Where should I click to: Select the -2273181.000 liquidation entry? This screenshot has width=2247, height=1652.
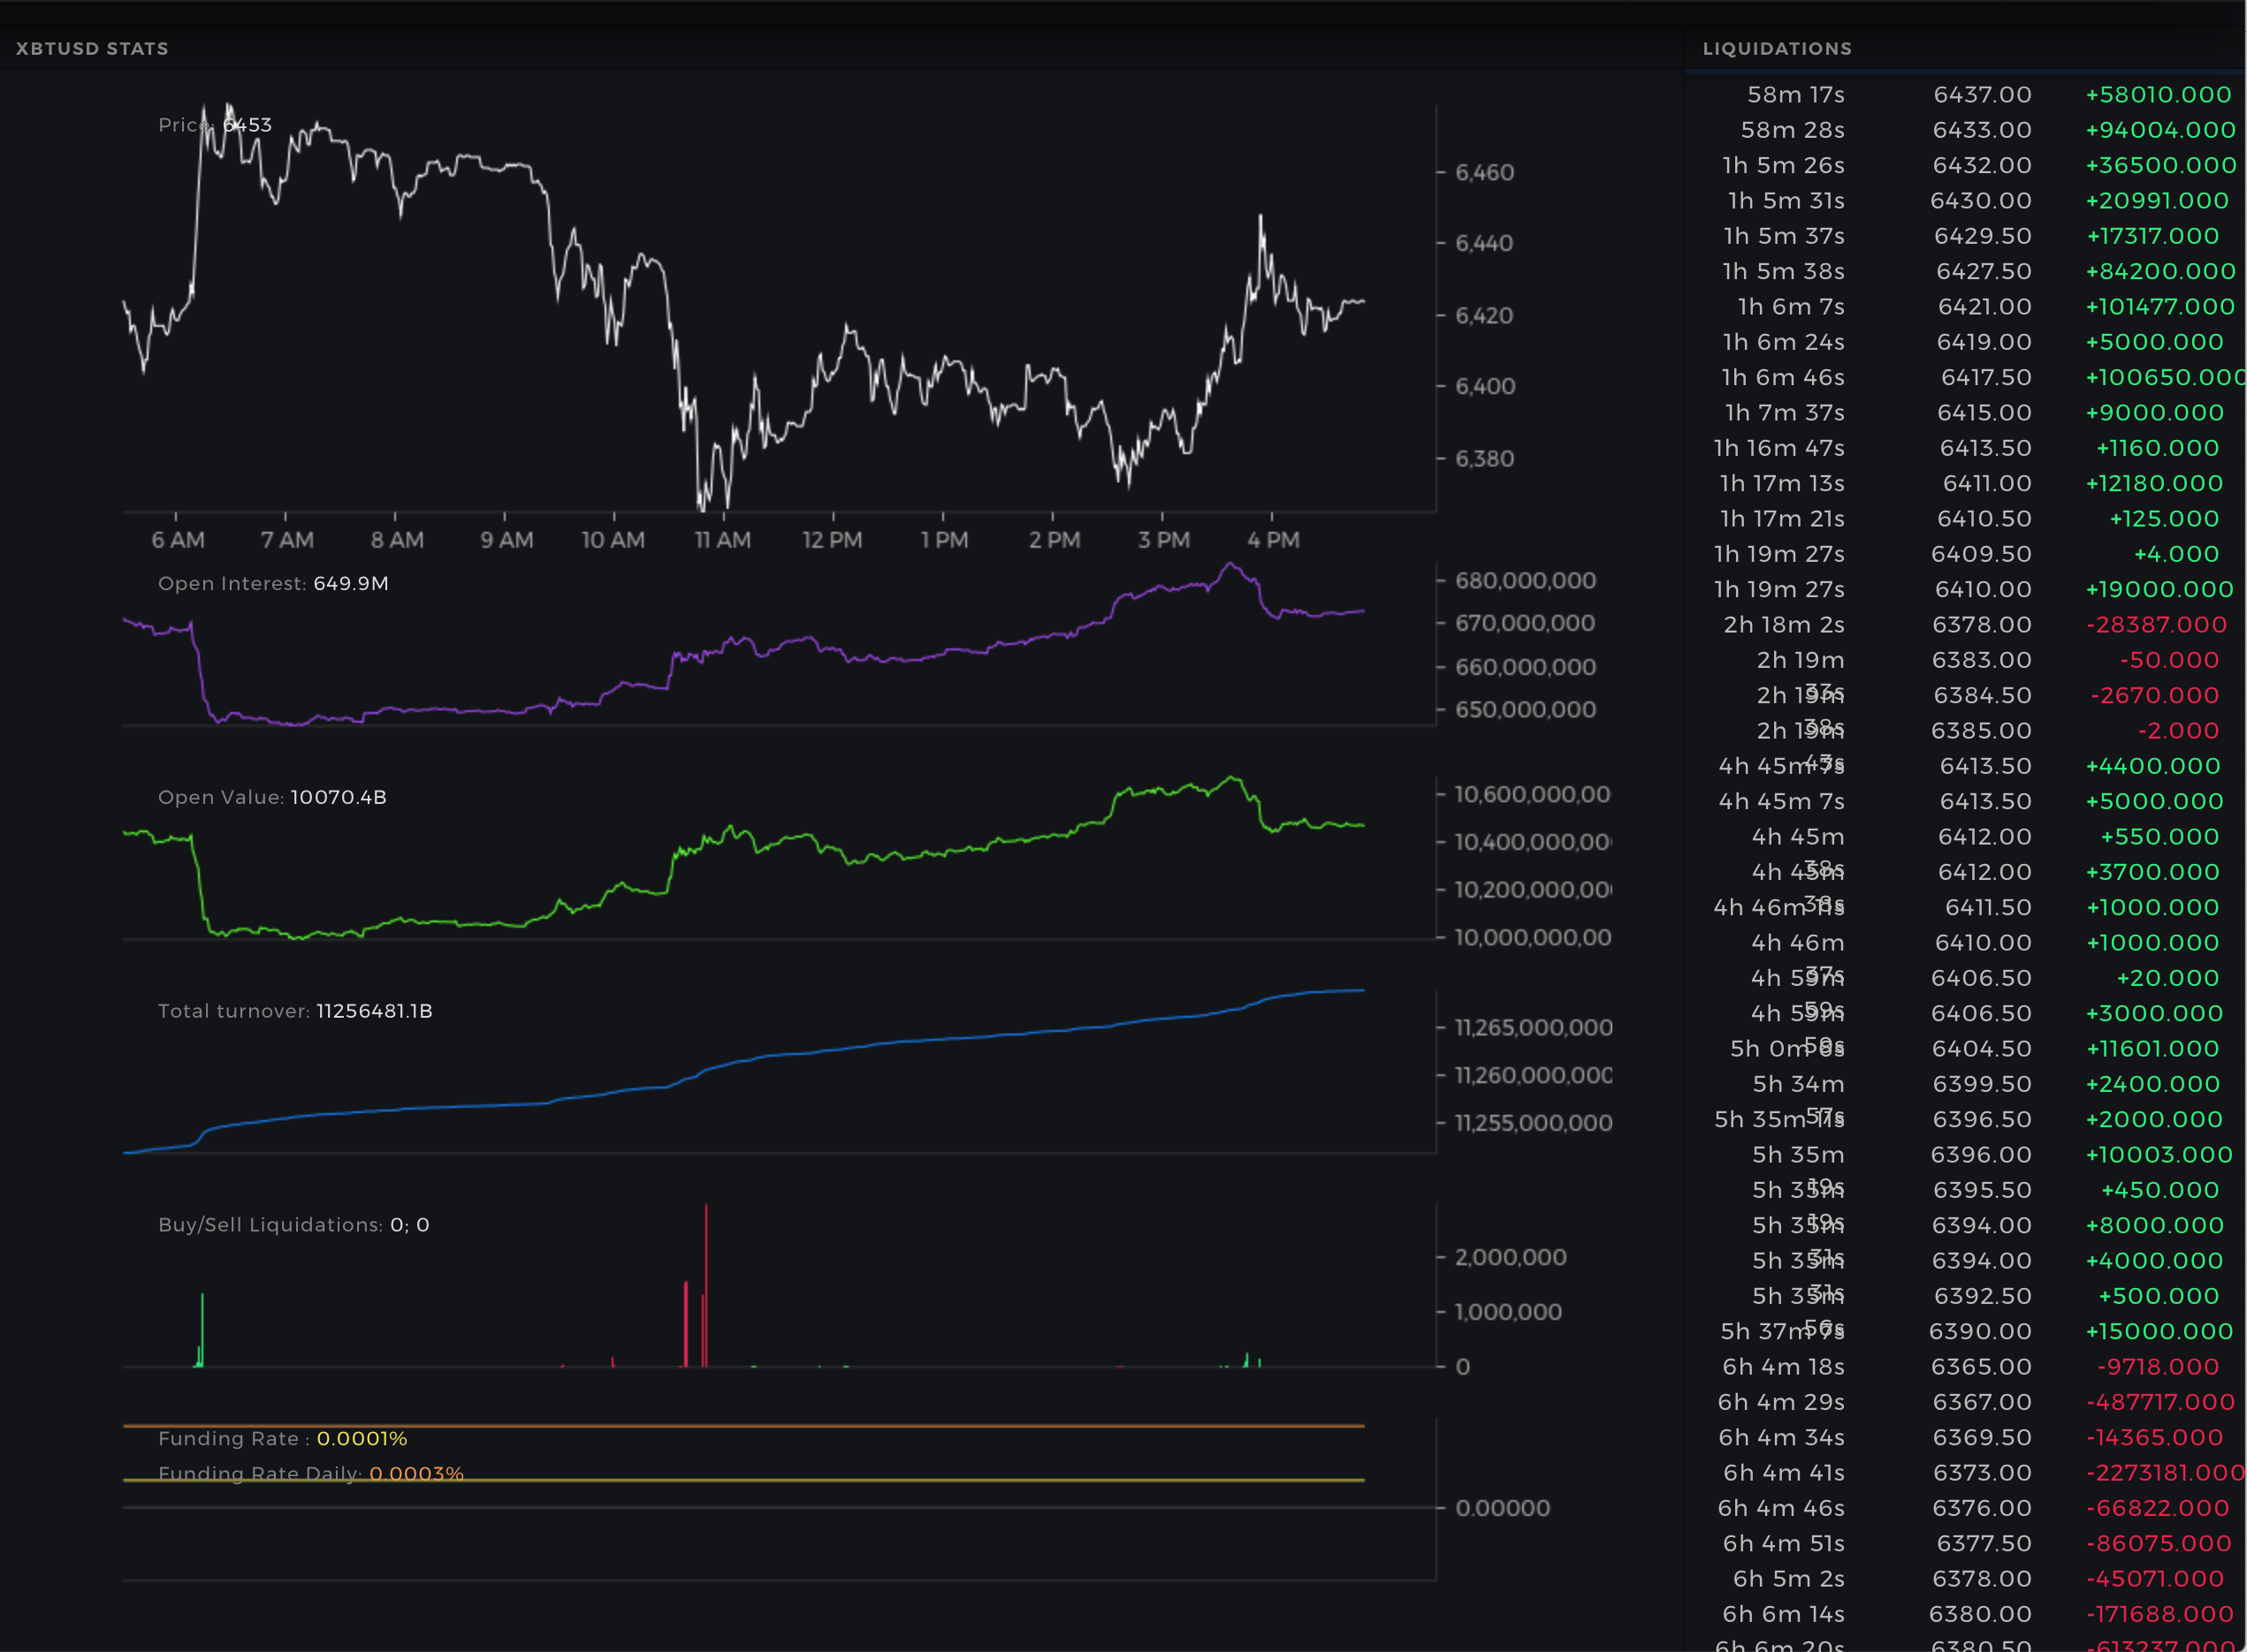pyautogui.click(x=2165, y=1473)
